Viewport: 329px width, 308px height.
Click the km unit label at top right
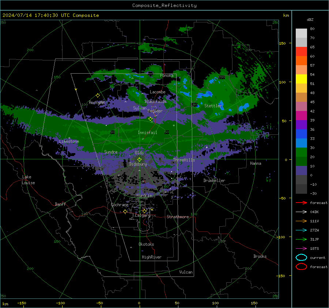pos(286,15)
